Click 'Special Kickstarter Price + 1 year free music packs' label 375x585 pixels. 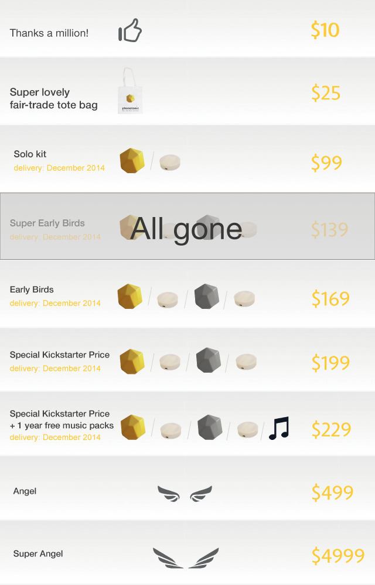coord(62,419)
